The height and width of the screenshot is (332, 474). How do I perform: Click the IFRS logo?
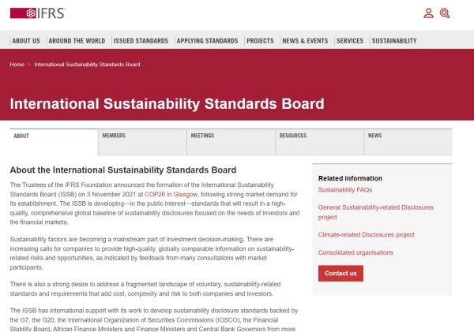[x=38, y=13]
